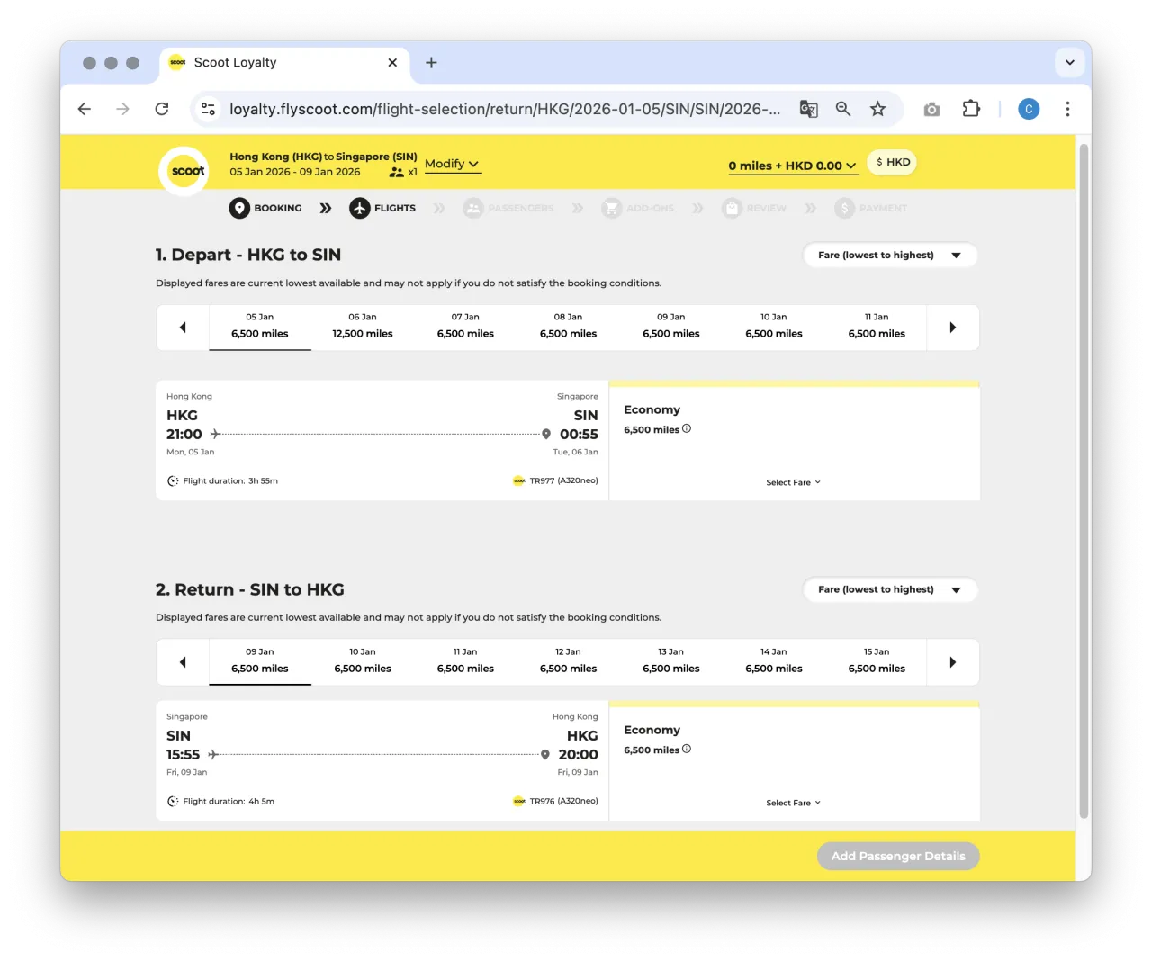Click the Add Passenger Details button
Image resolution: width=1152 pixels, height=961 pixels.
[x=897, y=856]
